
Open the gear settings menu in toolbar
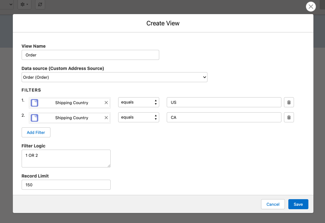click(24, 4)
